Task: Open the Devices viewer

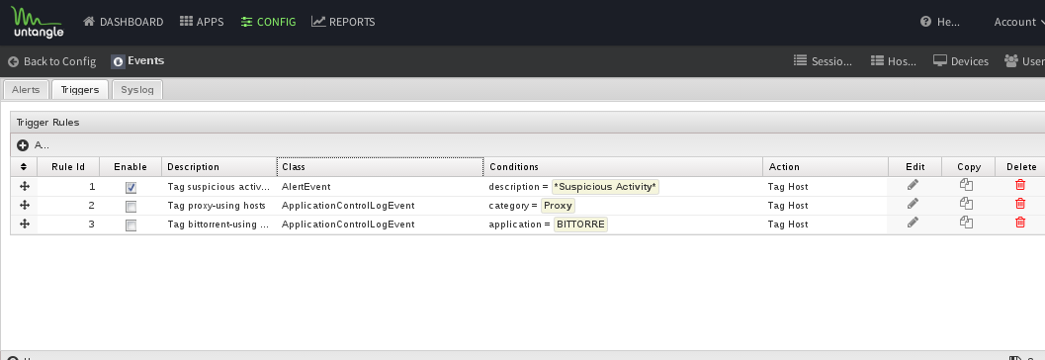Action: pyautogui.click(x=960, y=61)
